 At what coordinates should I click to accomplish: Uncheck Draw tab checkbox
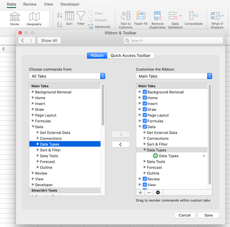click(x=145, y=109)
